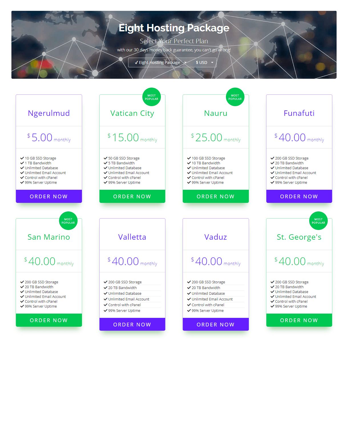Image resolution: width=348 pixels, height=428 pixels.
Task: Click checkmark by Valletta 99% Server Uptime
Action: click(x=106, y=310)
